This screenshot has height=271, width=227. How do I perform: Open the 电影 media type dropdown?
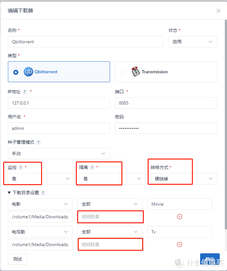tap(40, 204)
